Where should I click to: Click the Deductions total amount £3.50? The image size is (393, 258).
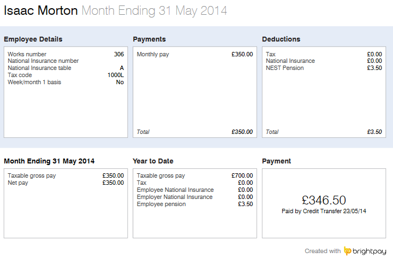tap(374, 132)
